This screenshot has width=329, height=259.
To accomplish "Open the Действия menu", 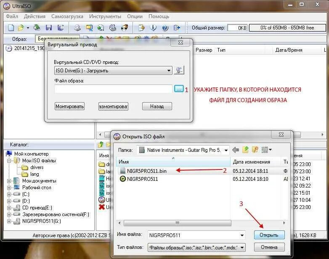I will click(x=34, y=16).
